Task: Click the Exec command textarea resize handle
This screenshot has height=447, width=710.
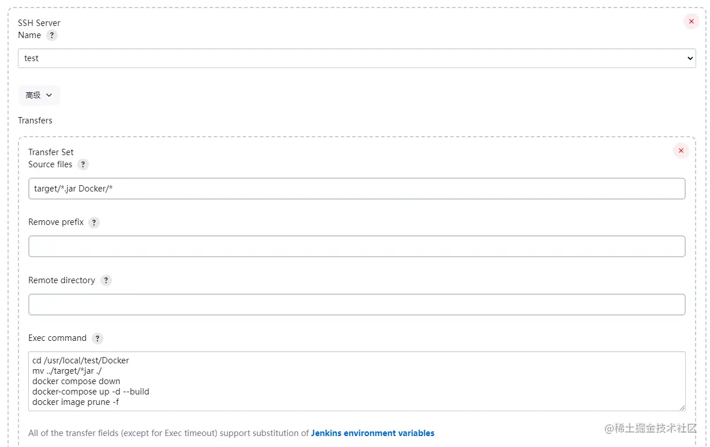Action: [682, 407]
